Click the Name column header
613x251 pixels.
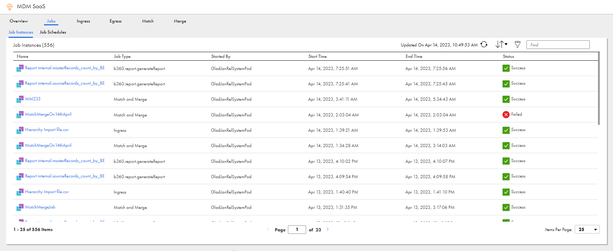[x=23, y=56]
